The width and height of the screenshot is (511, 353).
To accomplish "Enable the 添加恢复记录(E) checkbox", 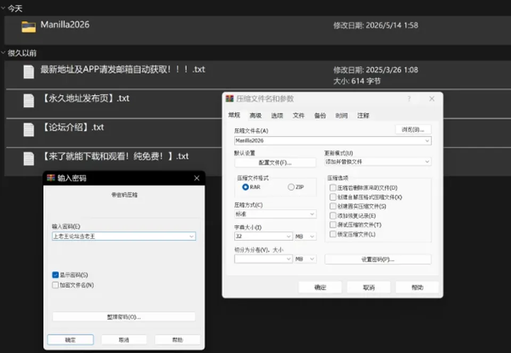I will [333, 216].
